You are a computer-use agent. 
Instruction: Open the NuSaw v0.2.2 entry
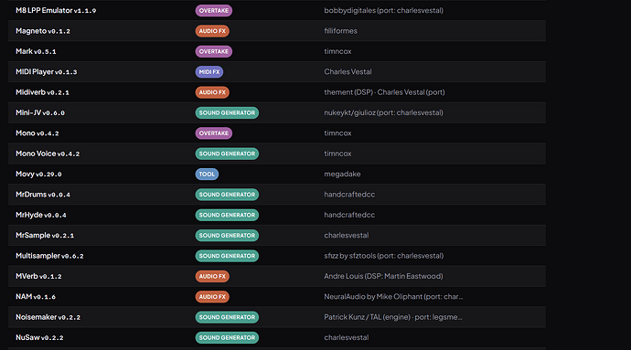[x=39, y=337]
